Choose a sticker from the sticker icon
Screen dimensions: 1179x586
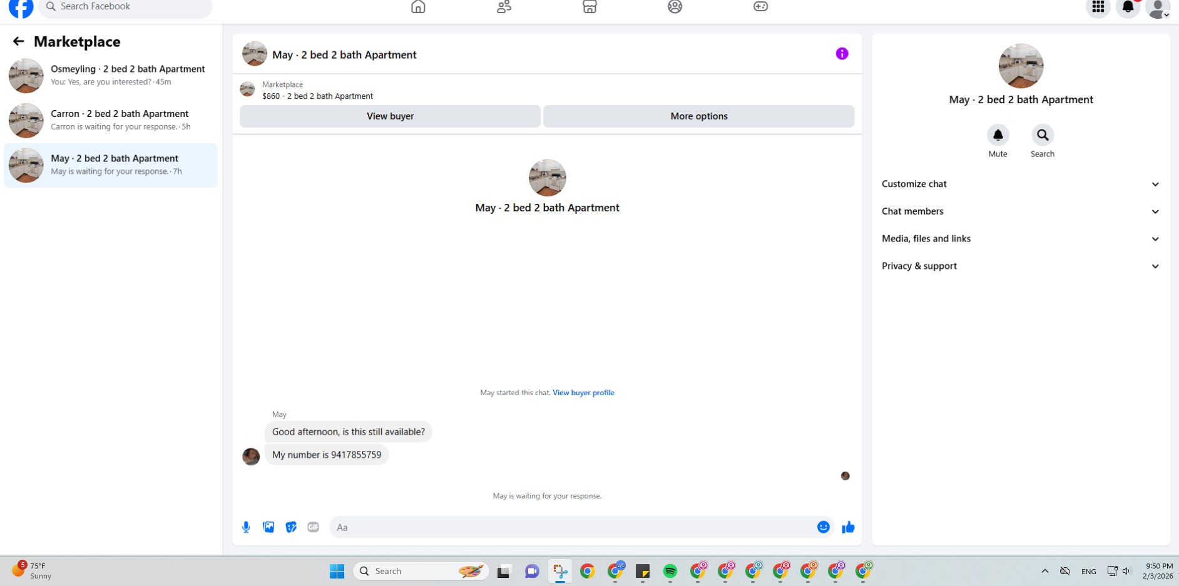click(291, 527)
